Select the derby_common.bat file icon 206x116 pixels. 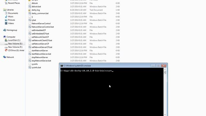coord(30,13)
